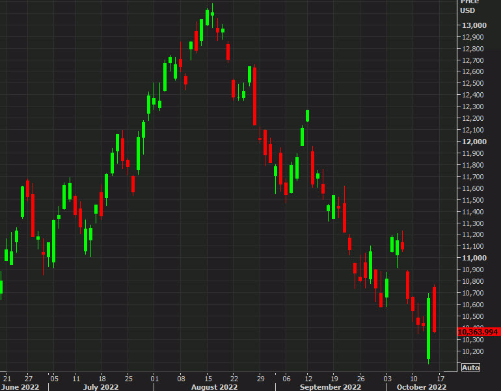Click date label 21 on time axis
Screen dimensions: 501x391
[x=7, y=379]
